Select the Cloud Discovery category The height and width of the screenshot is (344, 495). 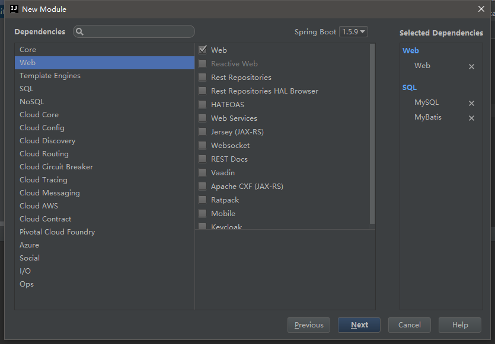(x=104, y=141)
